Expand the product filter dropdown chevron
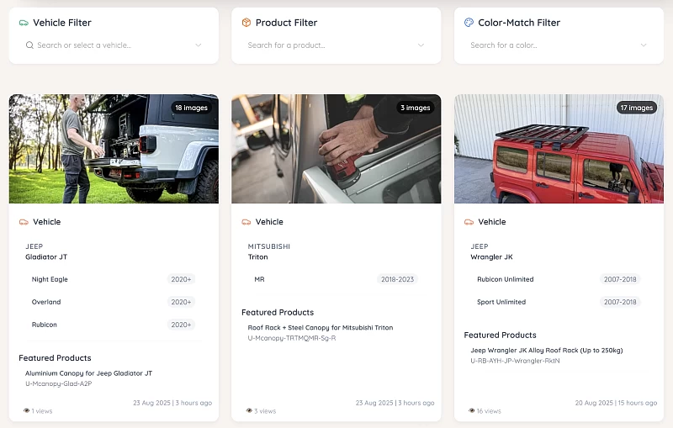673x428 pixels. click(421, 45)
